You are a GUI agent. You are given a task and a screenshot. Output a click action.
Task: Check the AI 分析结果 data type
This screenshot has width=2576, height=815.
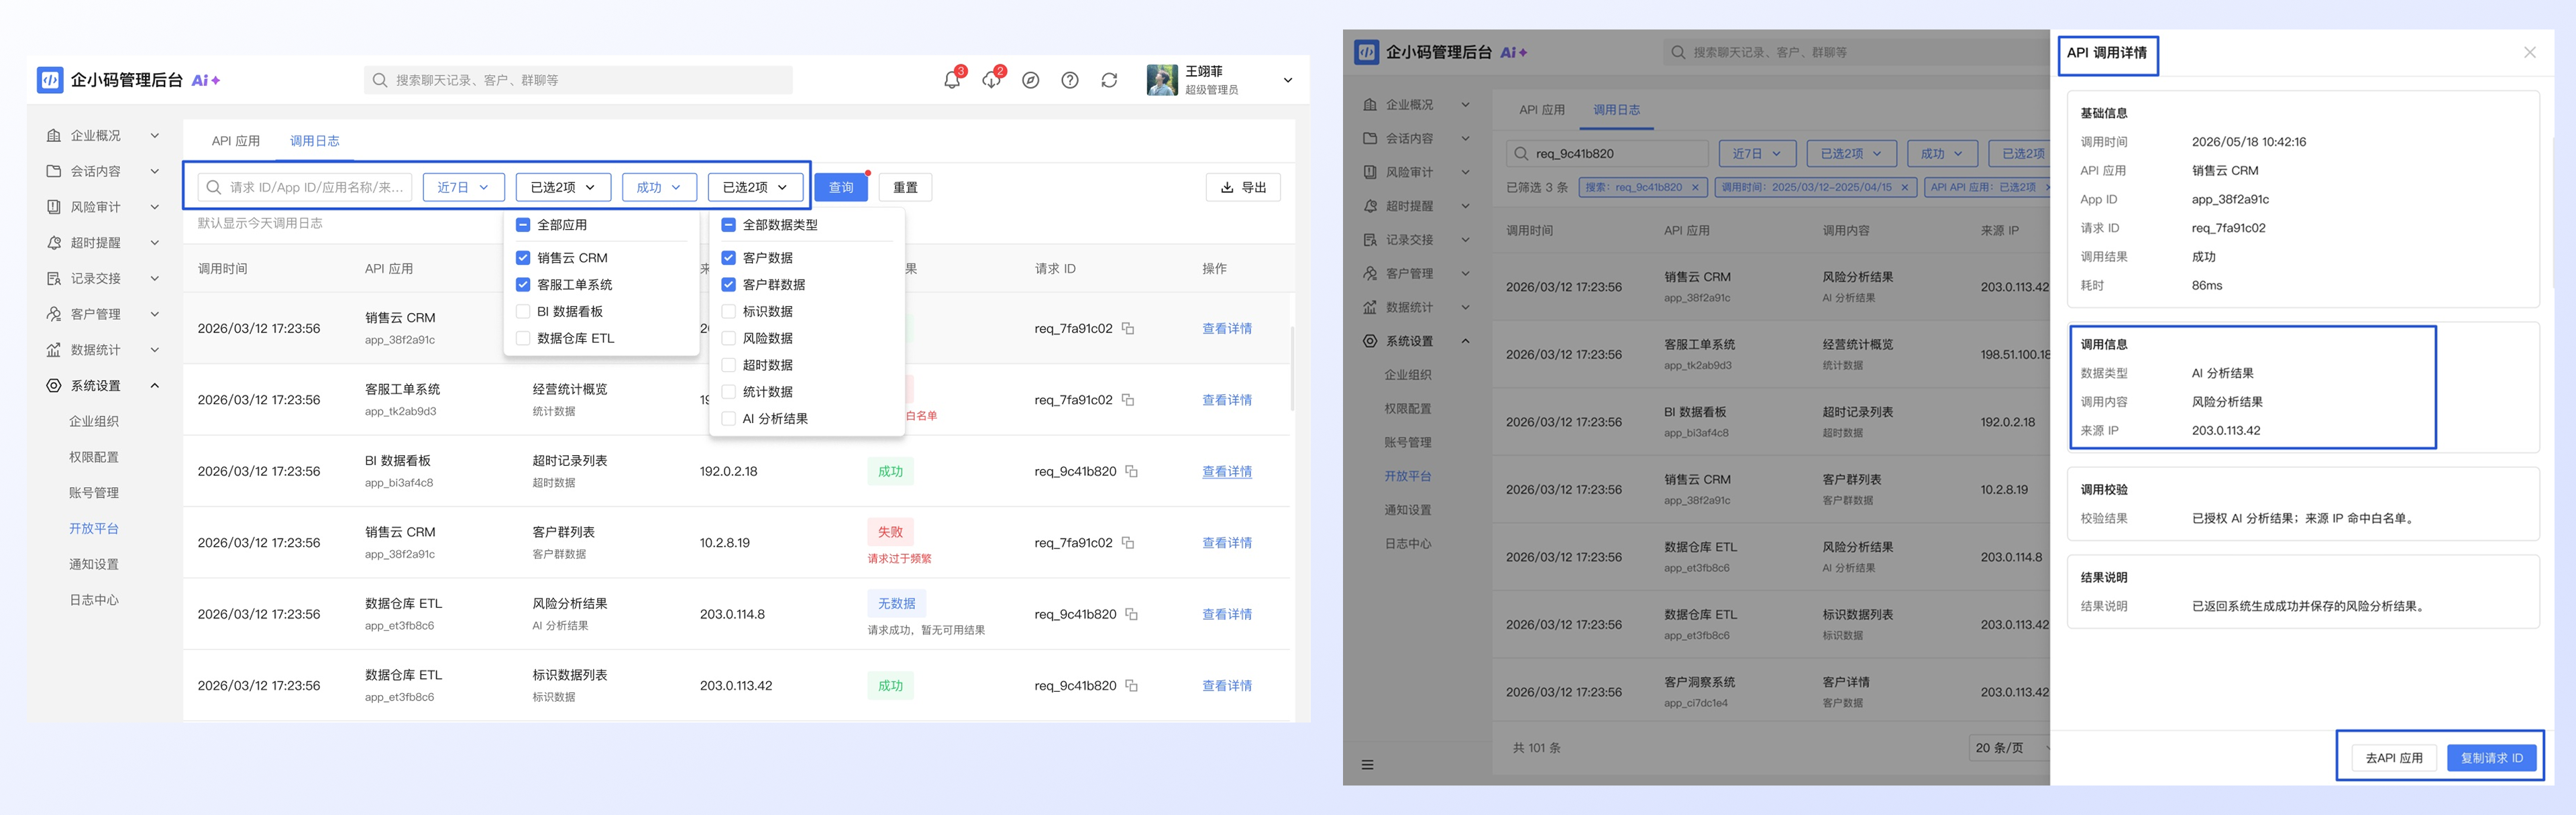click(729, 418)
